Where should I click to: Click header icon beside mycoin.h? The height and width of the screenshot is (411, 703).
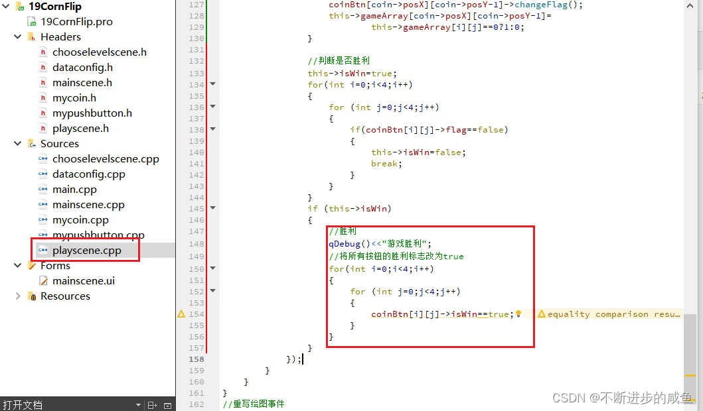pyautogui.click(x=43, y=97)
